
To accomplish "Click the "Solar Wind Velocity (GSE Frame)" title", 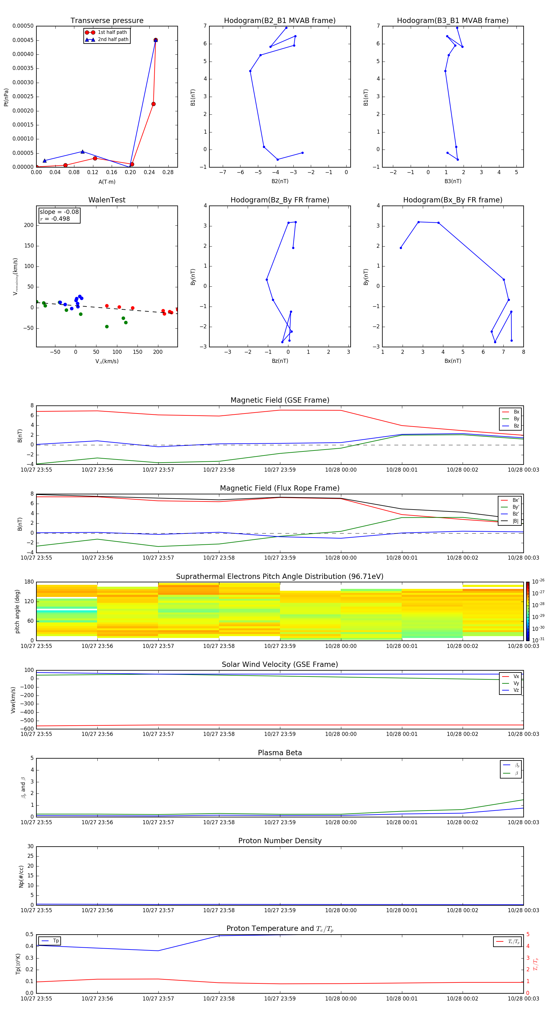I will 280,665.
